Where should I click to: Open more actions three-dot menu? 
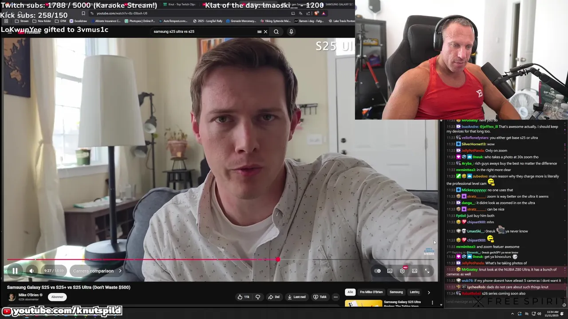[335, 297]
